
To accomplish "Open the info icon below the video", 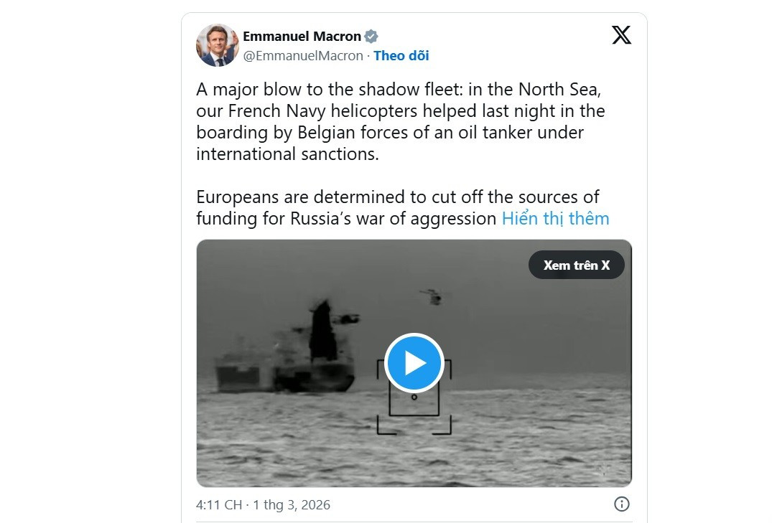I will [622, 504].
